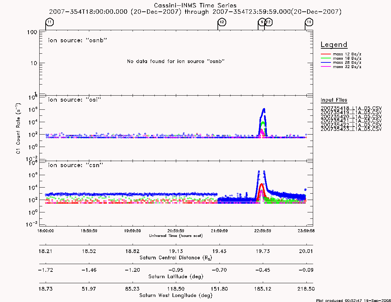Click the green mass 18 Da/z legend line
391x302 pixels.
coord(326,58)
